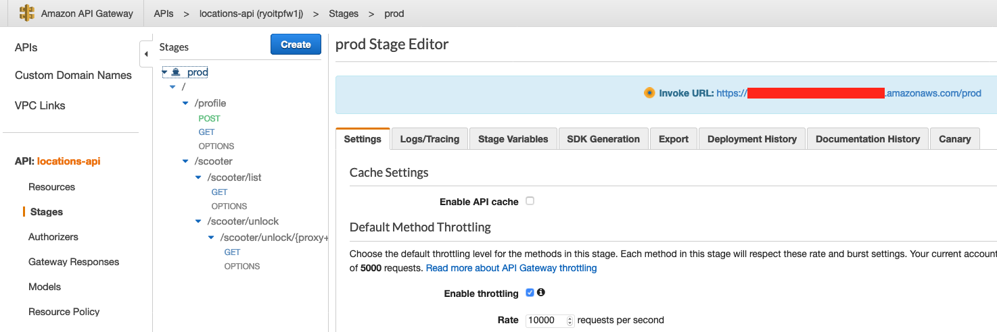Disable the Enable throttling checkbox
Screen dimensions: 997x332
click(530, 293)
